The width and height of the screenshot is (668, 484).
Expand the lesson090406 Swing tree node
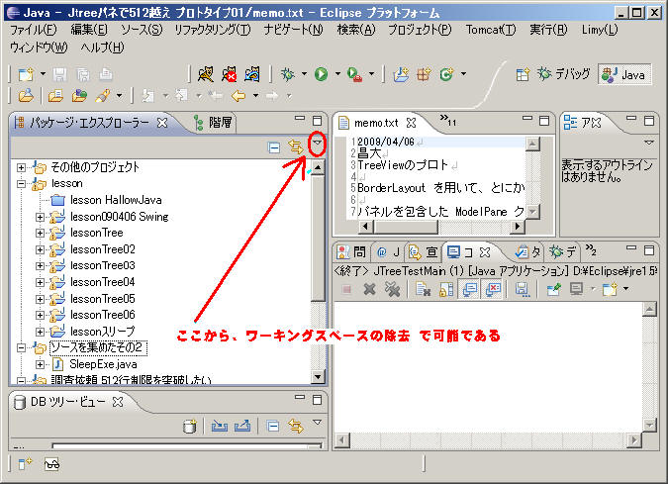(x=40, y=217)
